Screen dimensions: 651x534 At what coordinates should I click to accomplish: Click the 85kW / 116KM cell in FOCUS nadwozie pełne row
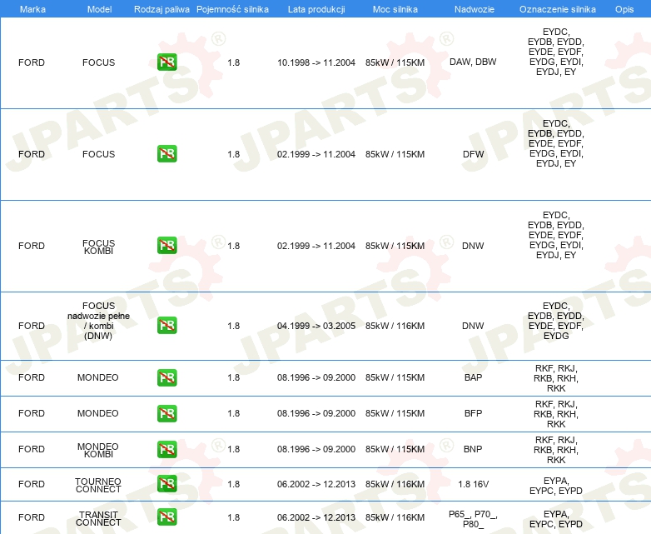(395, 326)
